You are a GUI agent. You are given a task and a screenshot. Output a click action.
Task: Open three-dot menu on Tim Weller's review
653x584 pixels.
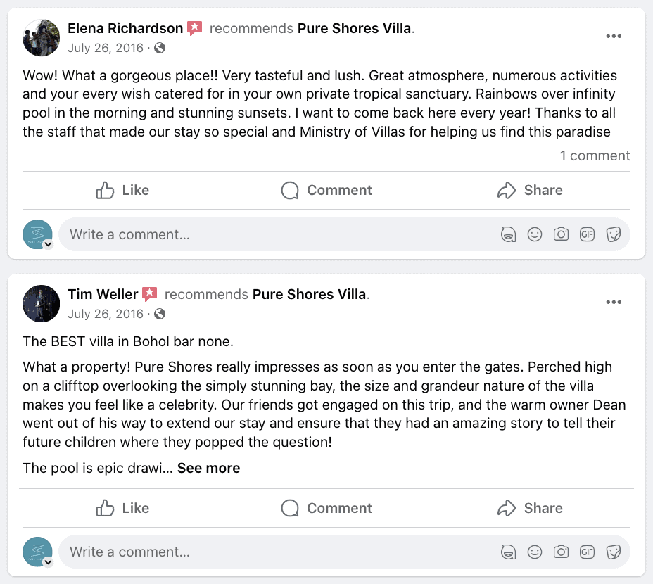click(614, 303)
